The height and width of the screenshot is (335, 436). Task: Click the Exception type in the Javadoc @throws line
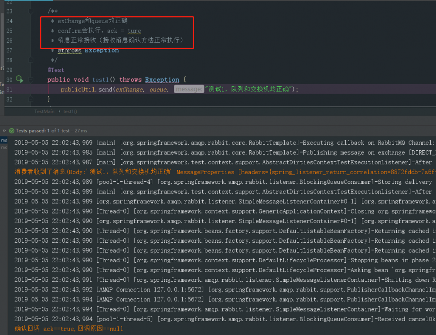click(102, 50)
